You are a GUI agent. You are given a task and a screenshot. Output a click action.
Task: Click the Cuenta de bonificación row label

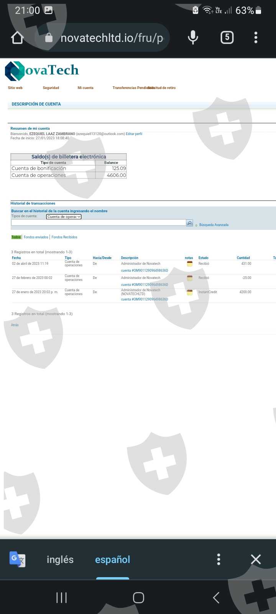[x=39, y=168]
